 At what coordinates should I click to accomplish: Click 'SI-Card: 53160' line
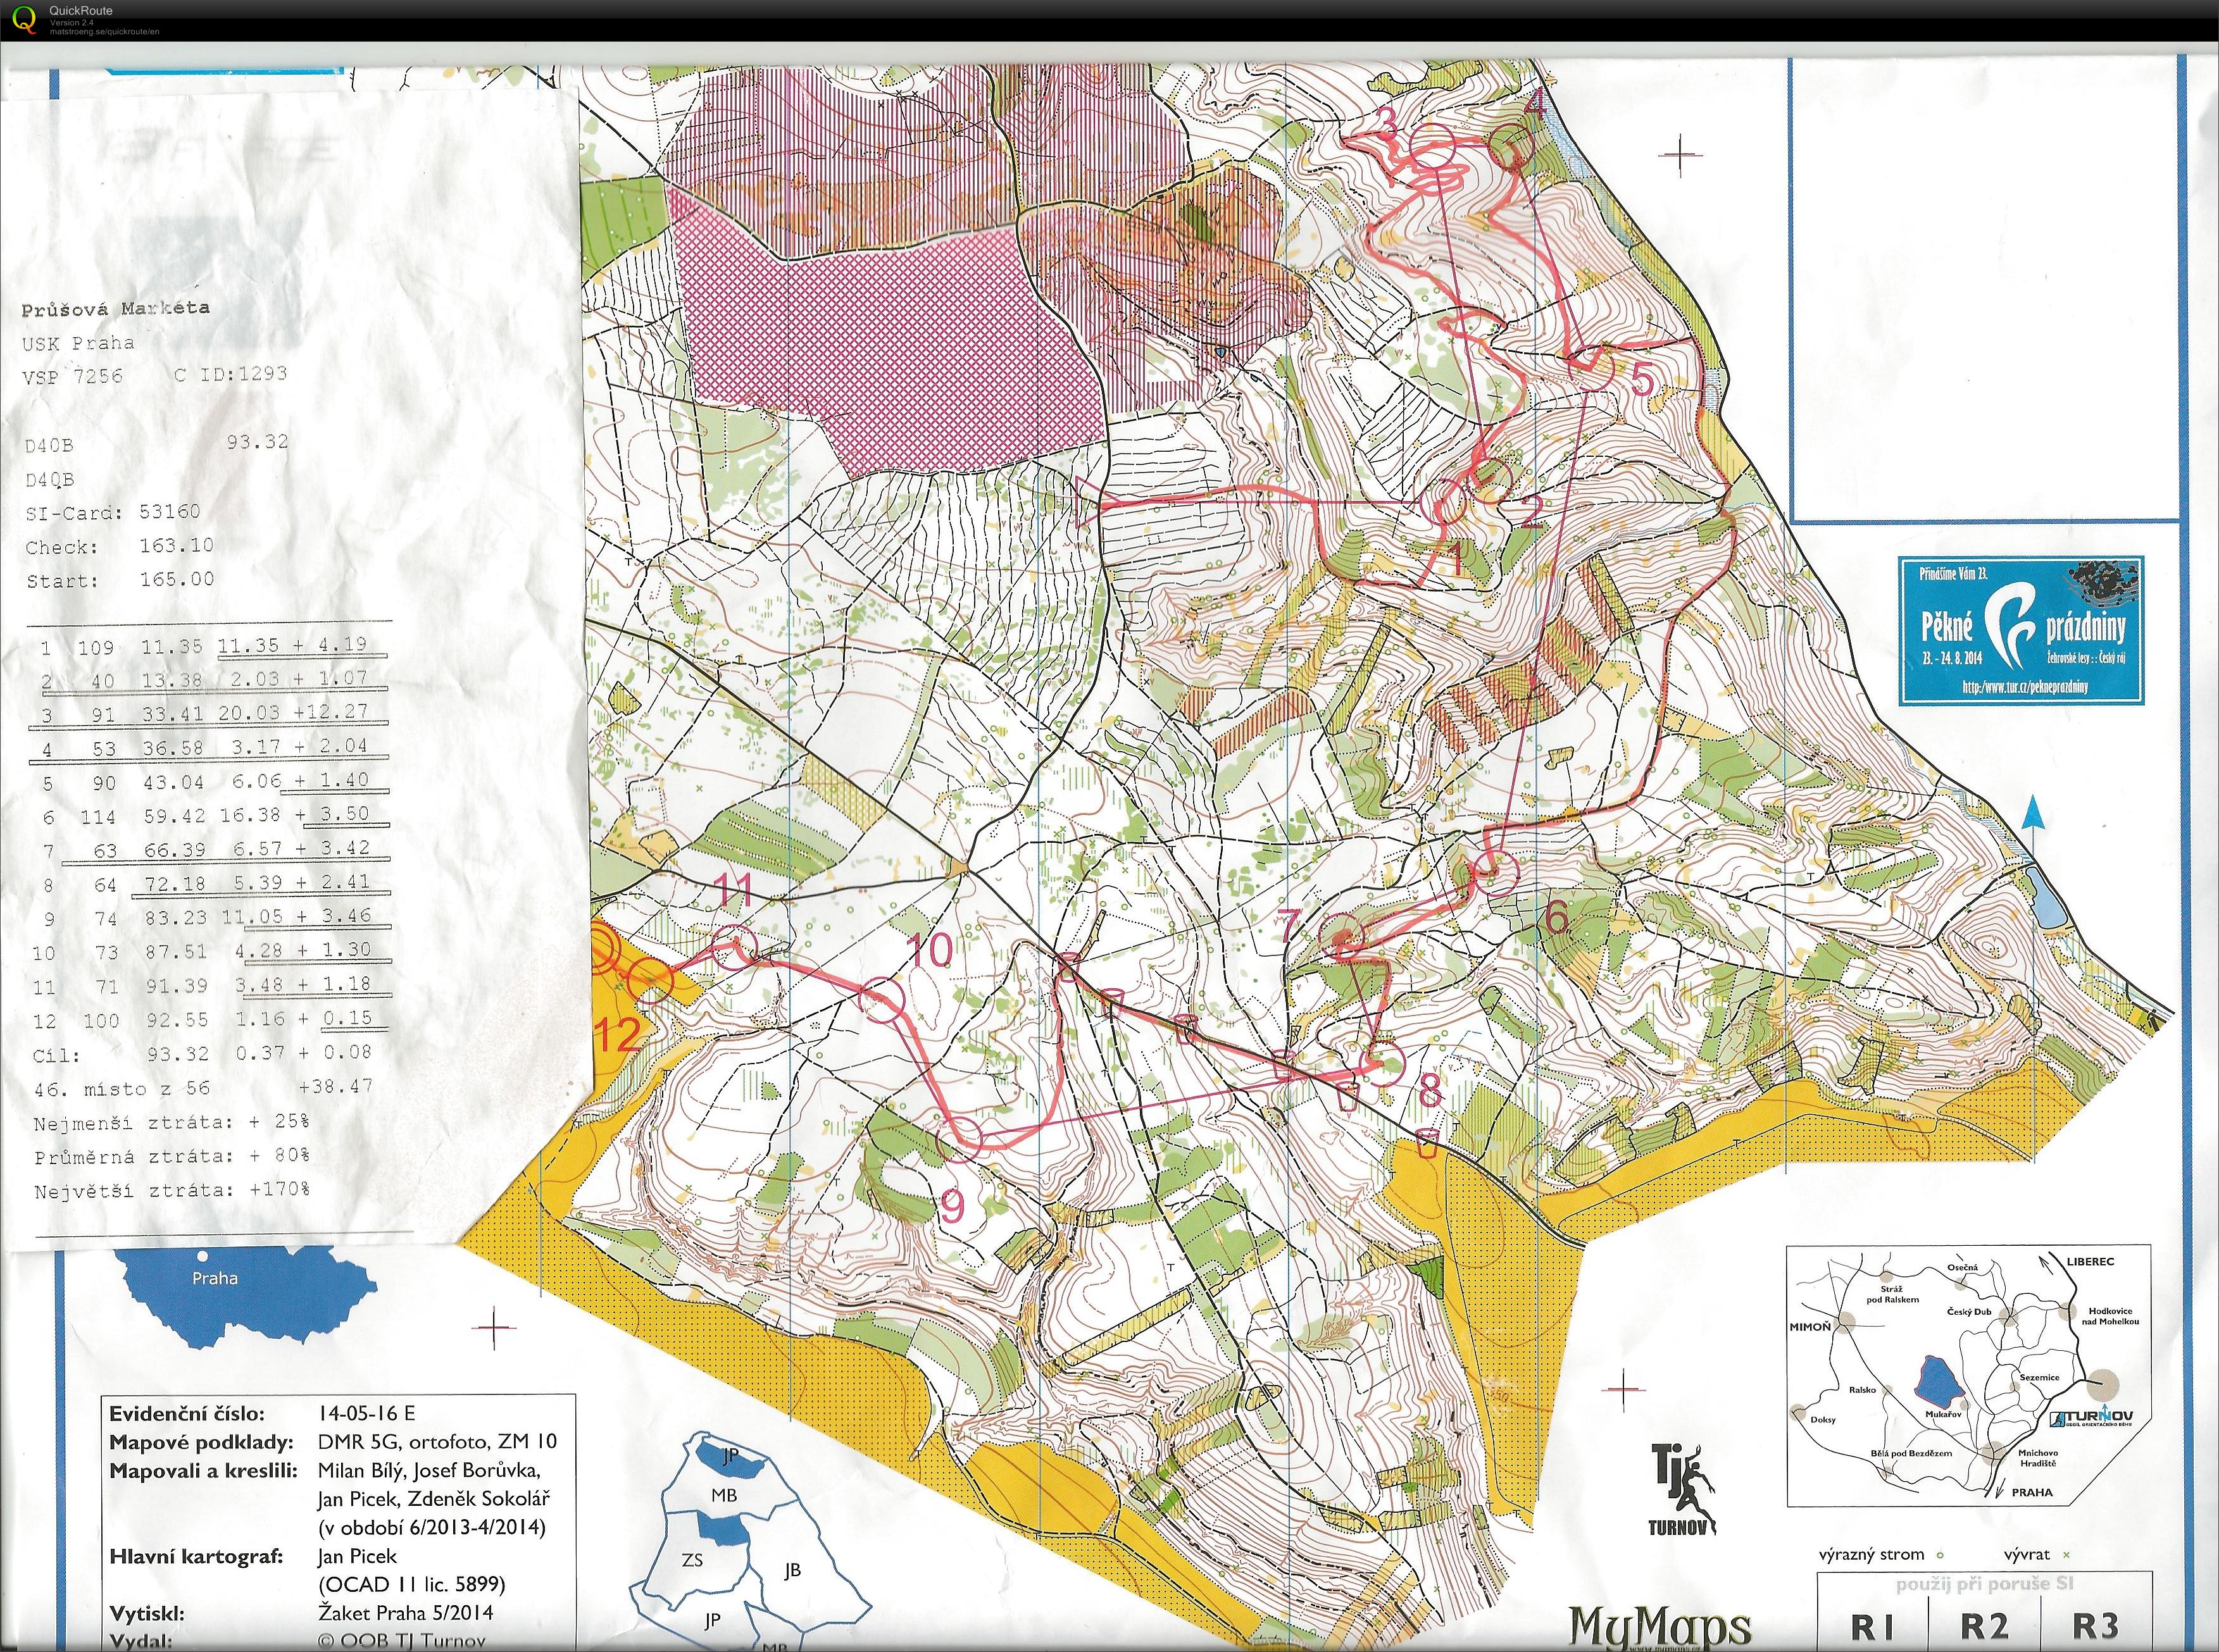coord(113,512)
